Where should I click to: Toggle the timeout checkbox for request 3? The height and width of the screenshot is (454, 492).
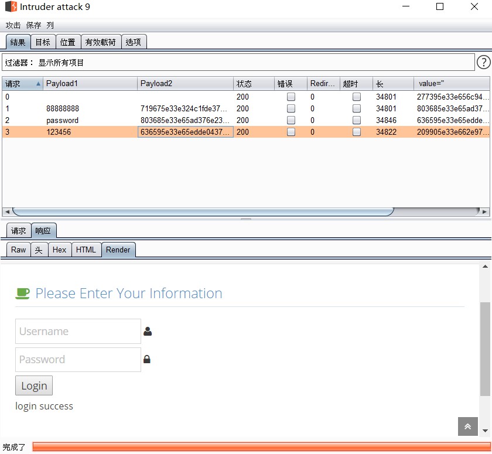[357, 132]
